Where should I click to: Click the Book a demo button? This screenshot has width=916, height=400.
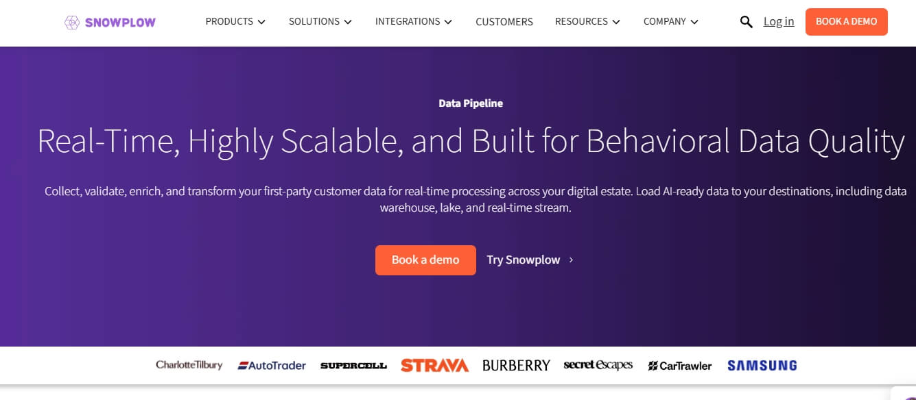(425, 260)
